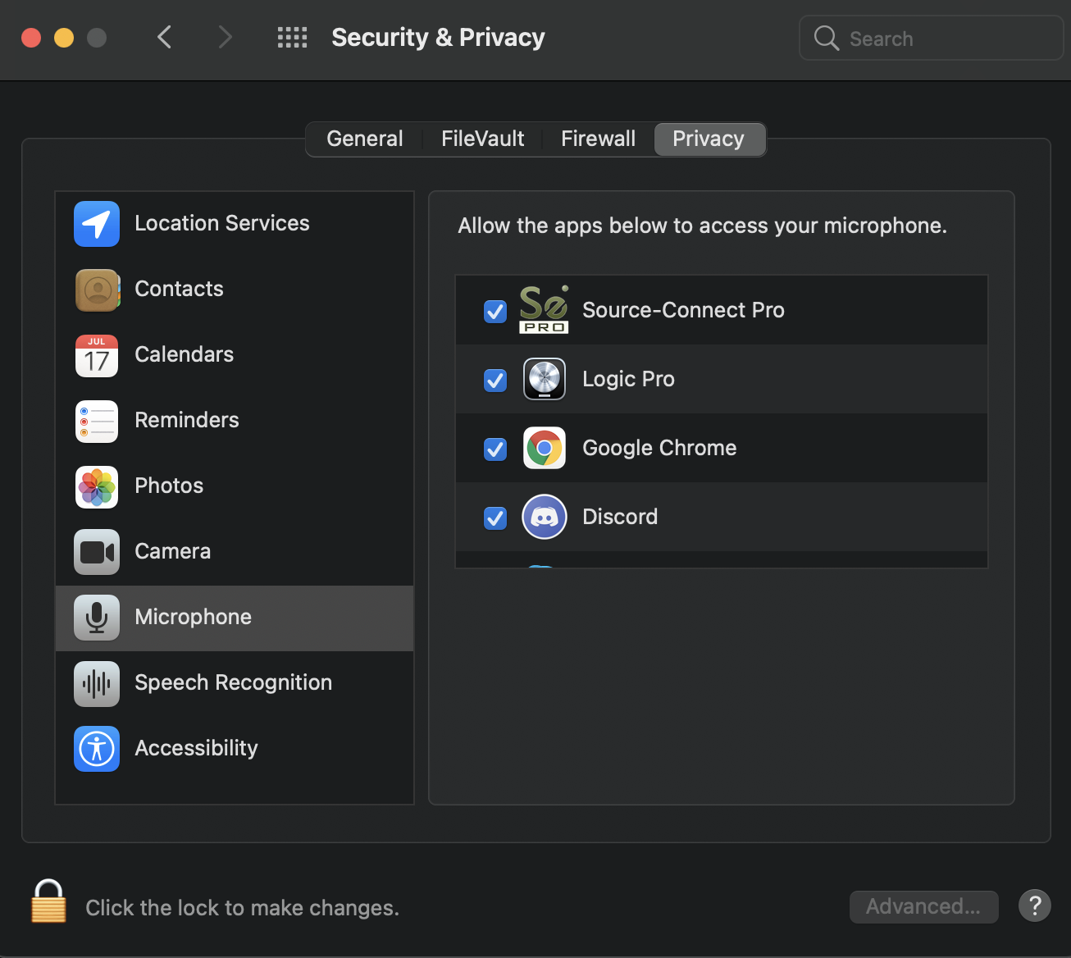Screen dimensions: 1071x958
Task: Uncheck Source-Connect Pro microphone access
Action: [495, 312]
